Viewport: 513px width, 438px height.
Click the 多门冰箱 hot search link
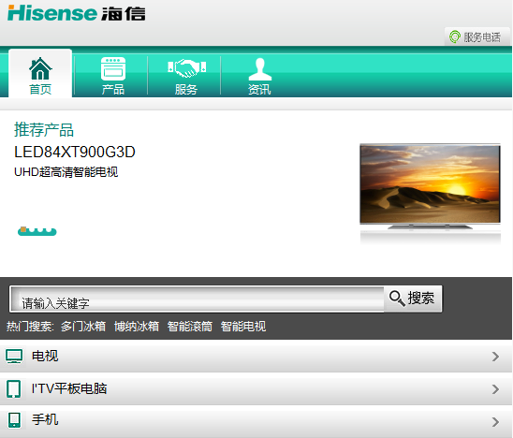pyautogui.click(x=83, y=327)
